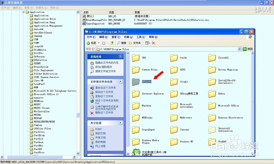The image size is (274, 164).
Task: Select the ICBC Daemon Service registry key
Action: pos(46,77)
